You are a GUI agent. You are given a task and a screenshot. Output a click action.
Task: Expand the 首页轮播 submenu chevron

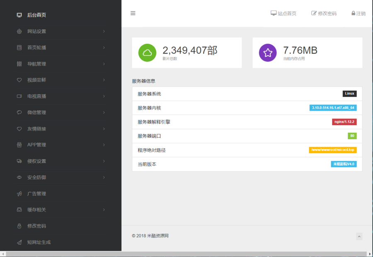(x=104, y=48)
